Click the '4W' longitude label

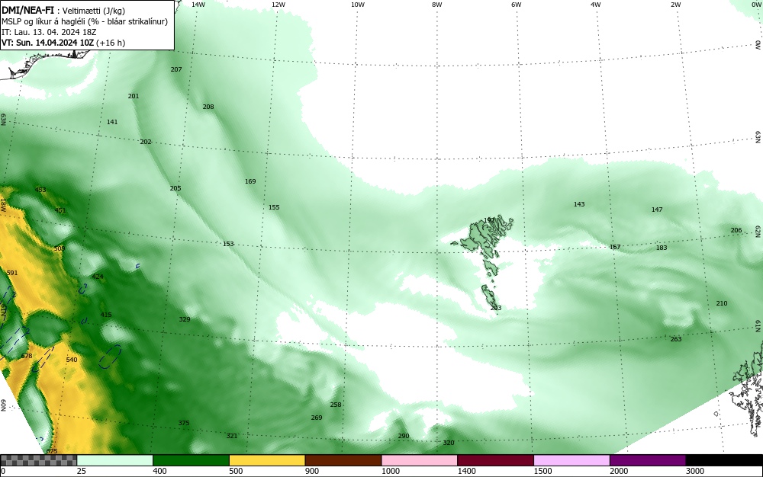pyautogui.click(x=596, y=5)
